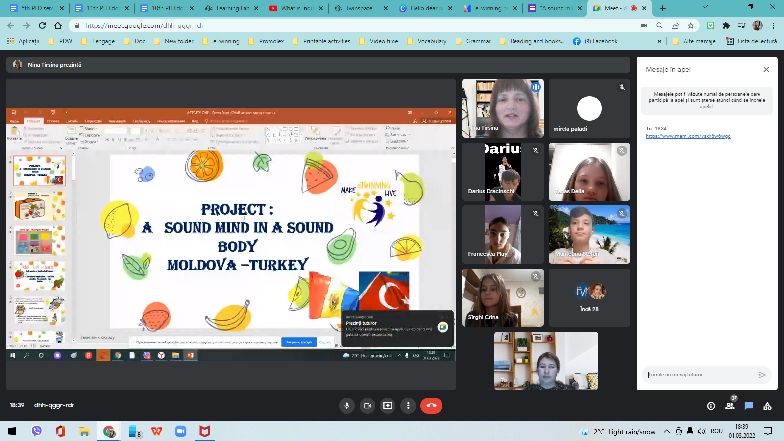The image size is (784, 441).
Task: Switch to Learning Lab tab
Action: click(x=231, y=8)
